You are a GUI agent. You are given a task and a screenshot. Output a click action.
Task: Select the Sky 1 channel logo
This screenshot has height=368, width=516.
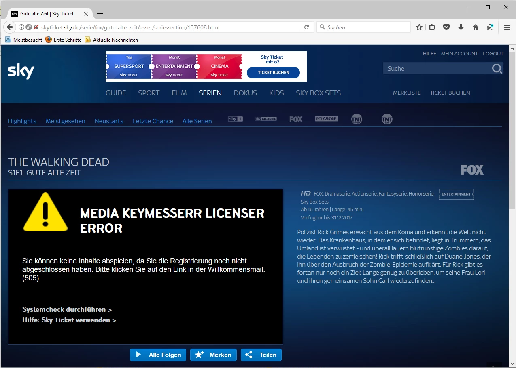[x=236, y=119]
